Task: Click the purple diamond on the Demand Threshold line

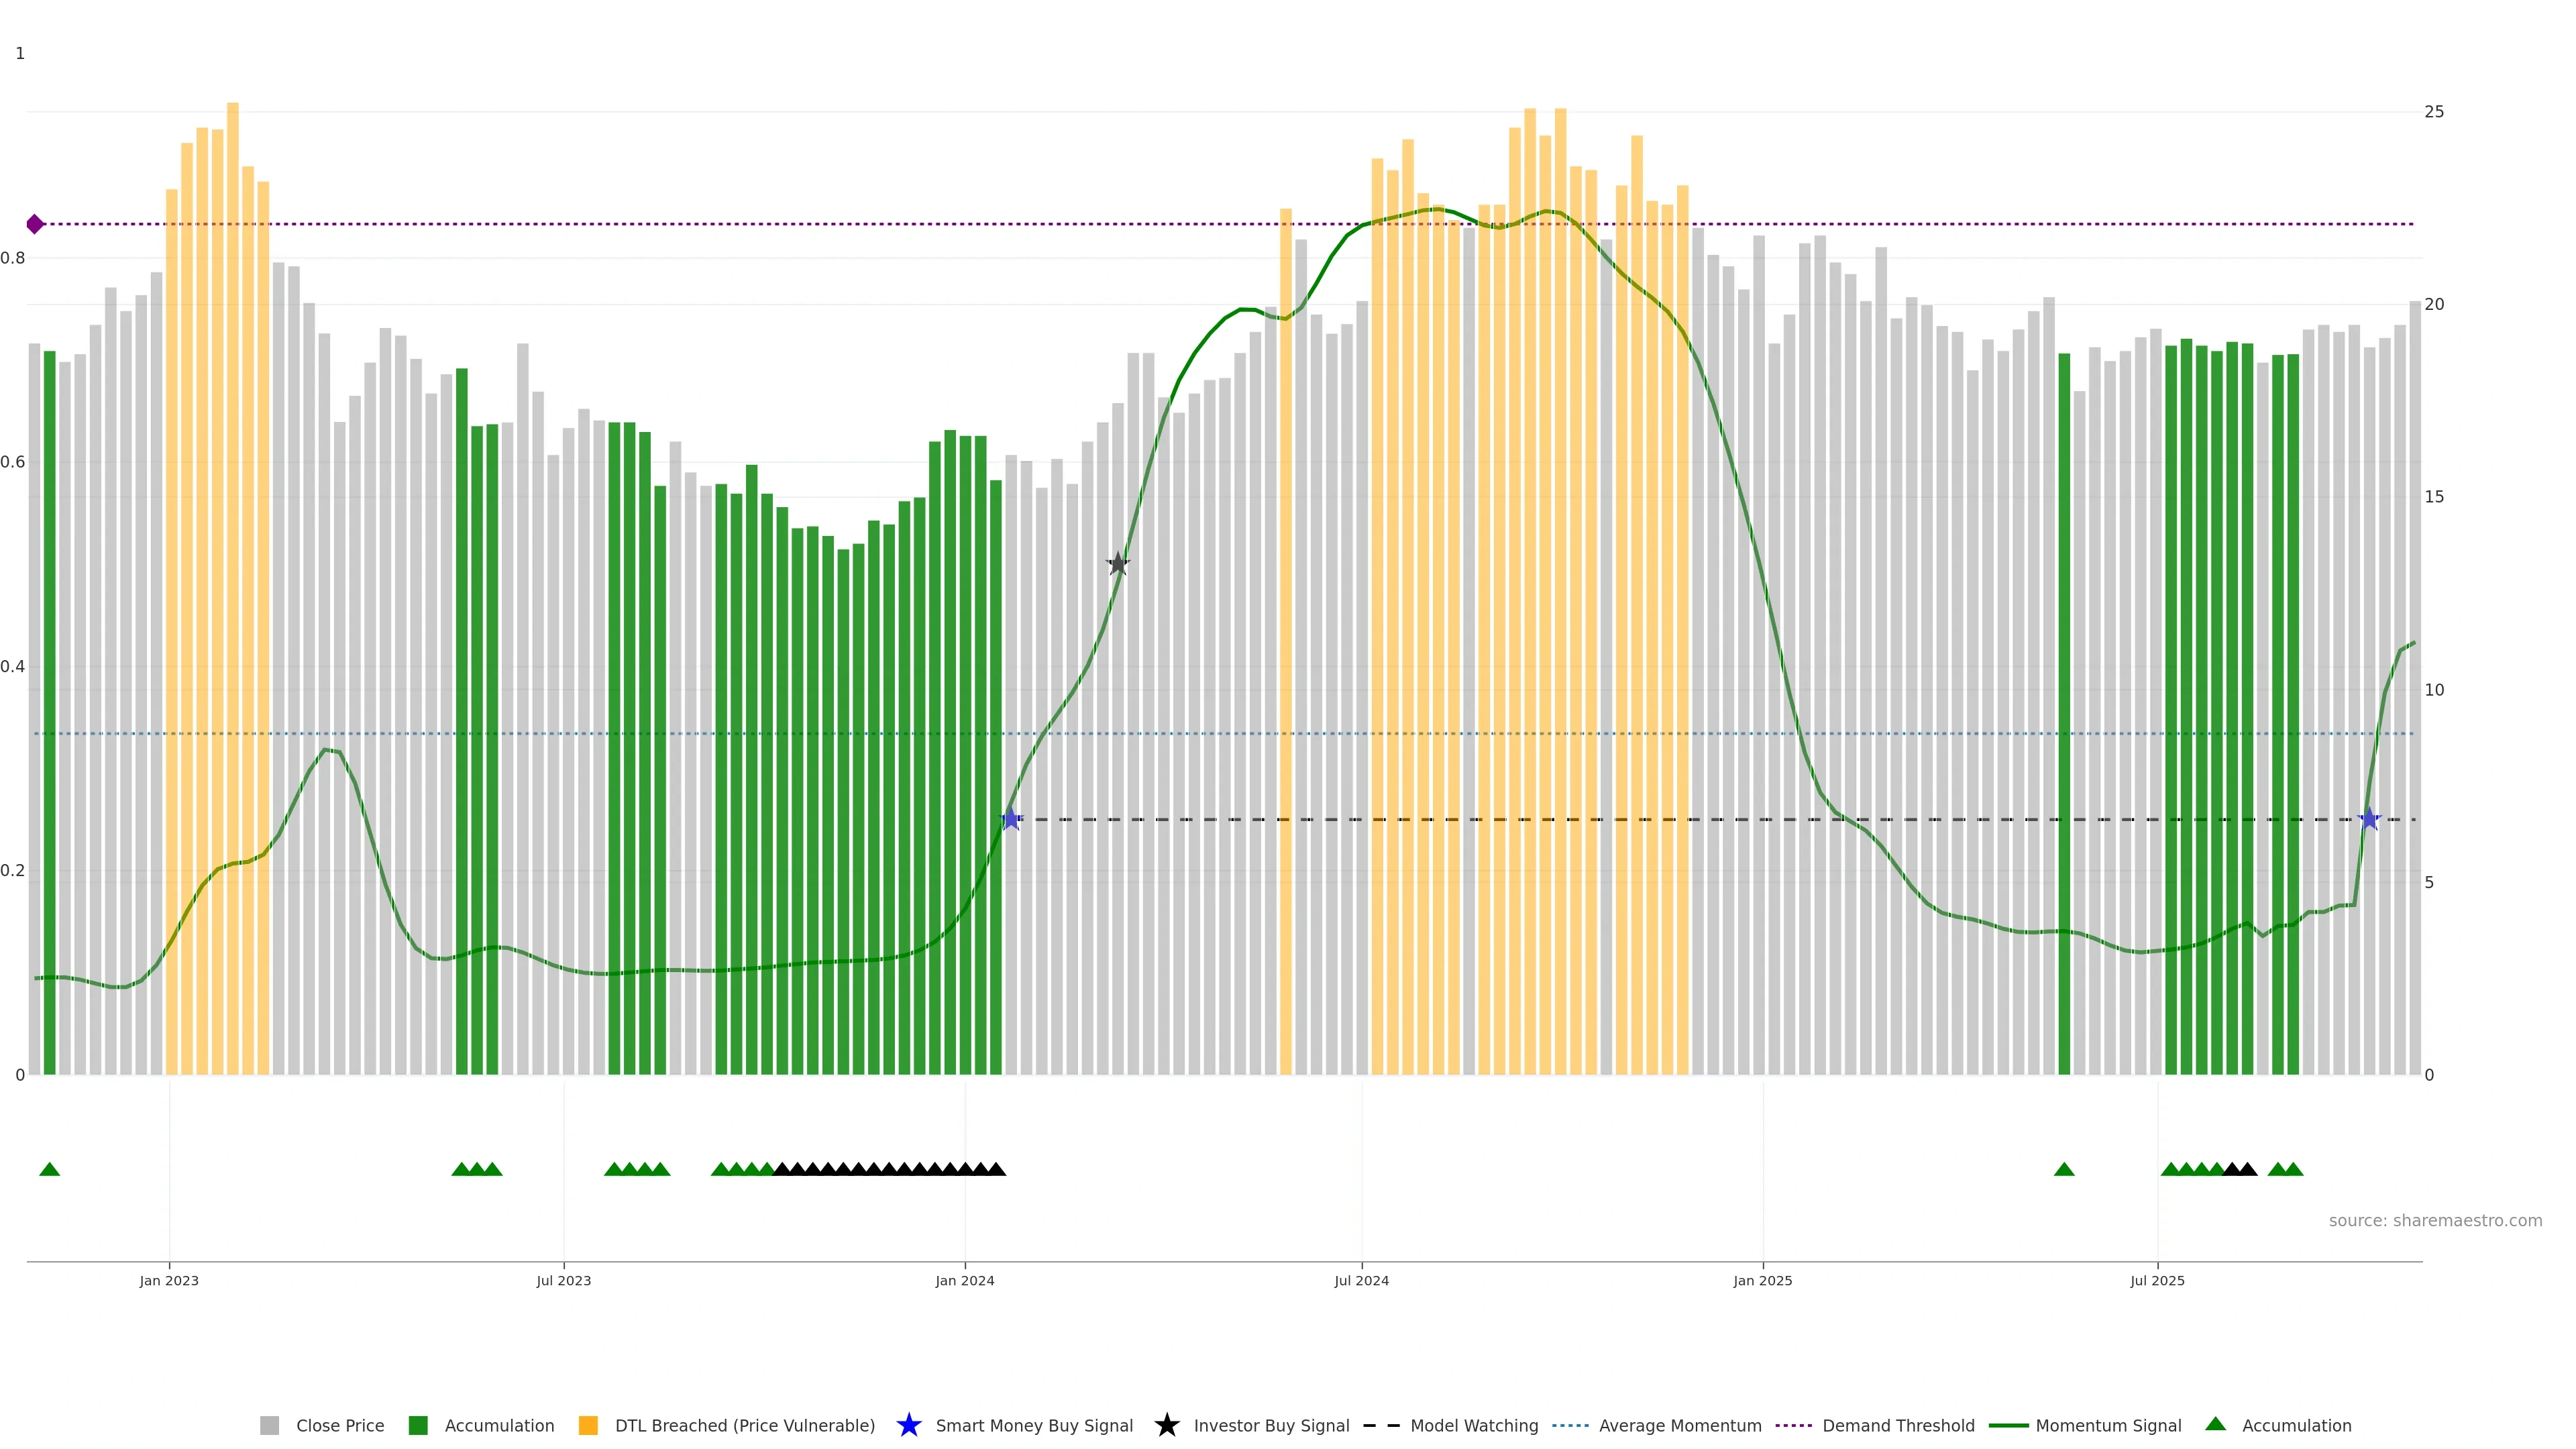Action: 35,224
